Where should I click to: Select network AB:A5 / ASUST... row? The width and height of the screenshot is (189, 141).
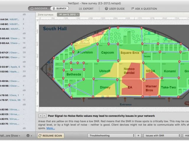[x=18, y=29]
